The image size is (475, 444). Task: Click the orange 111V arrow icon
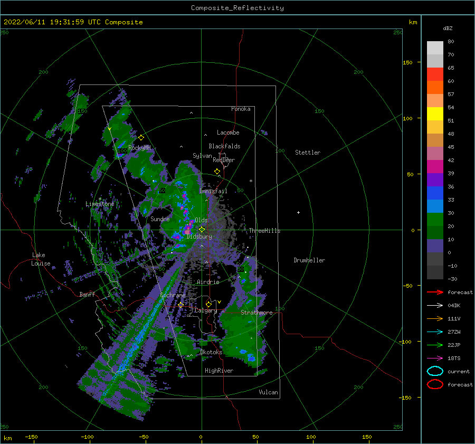[435, 318]
